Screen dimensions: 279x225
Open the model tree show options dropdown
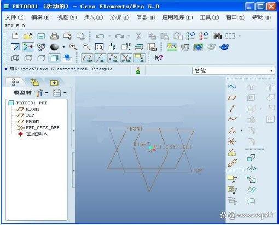[65, 93]
